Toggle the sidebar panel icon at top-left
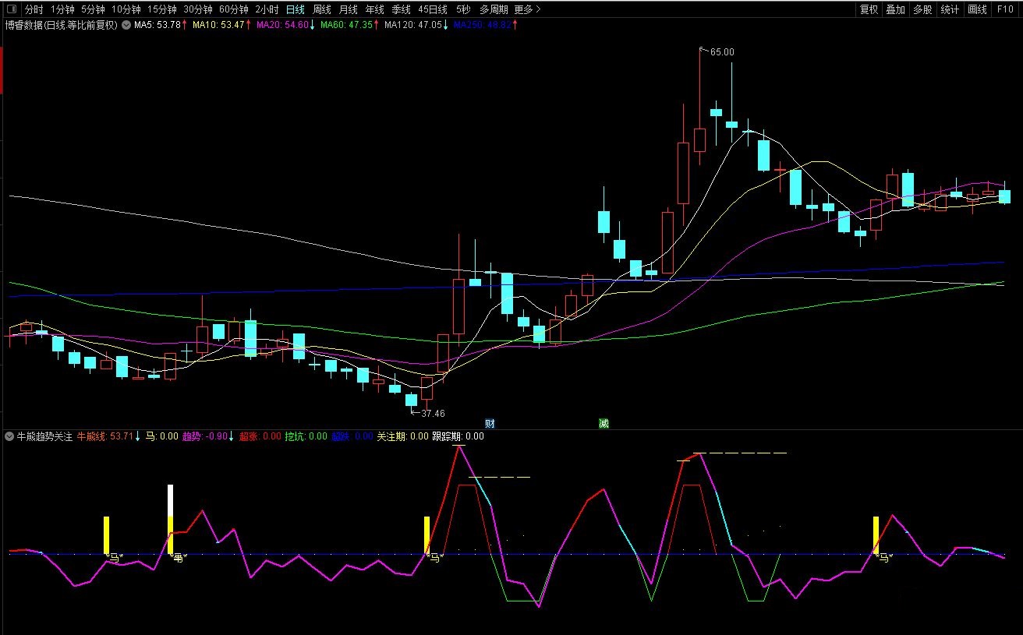1023x635 pixels. click(x=11, y=9)
